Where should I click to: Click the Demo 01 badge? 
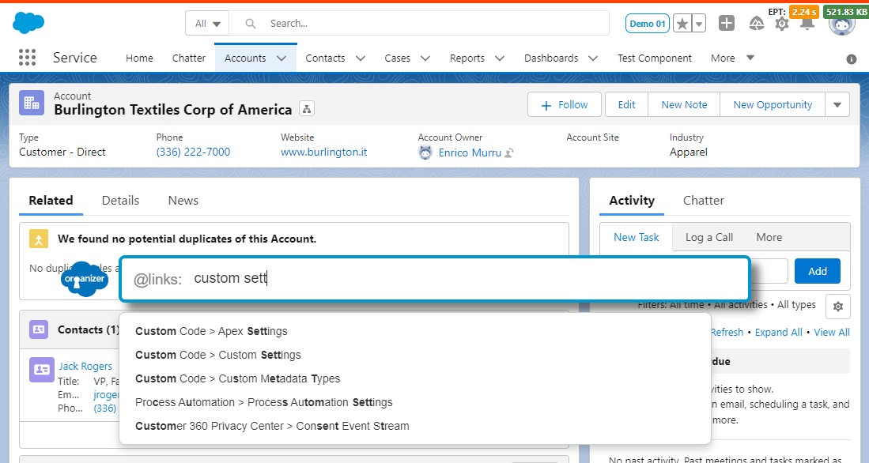click(x=648, y=24)
